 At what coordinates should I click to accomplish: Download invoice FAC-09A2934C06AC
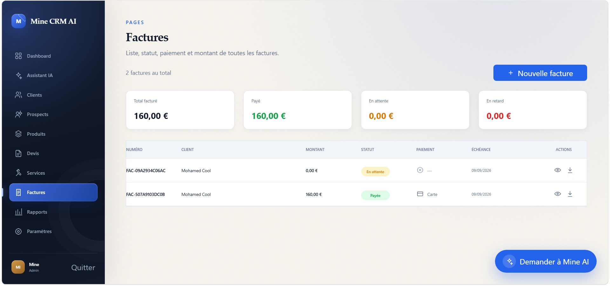570,170
